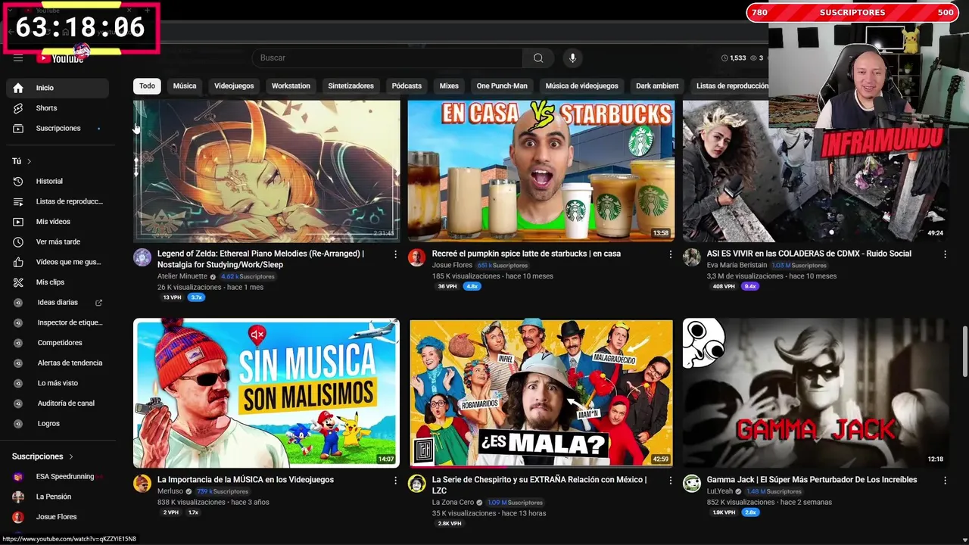Open Suscripciones in the sidebar

tap(58, 128)
